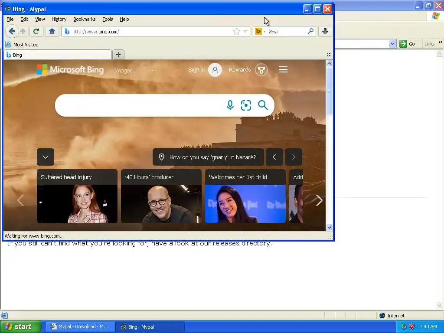Click the Mypal page scrollbar down arrow

[x=329, y=227]
